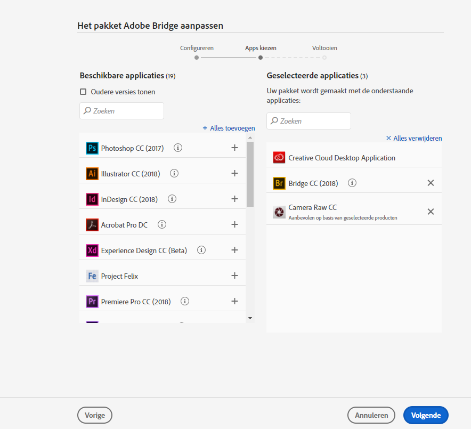Click the Alles verwijderen link
Screen dimensions: 471x429
pyautogui.click(x=413, y=138)
